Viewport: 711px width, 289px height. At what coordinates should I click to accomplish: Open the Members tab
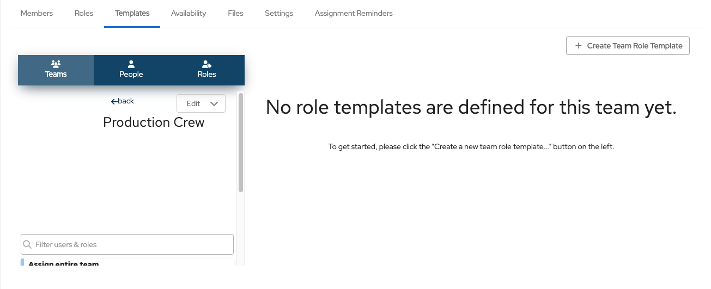click(x=37, y=13)
